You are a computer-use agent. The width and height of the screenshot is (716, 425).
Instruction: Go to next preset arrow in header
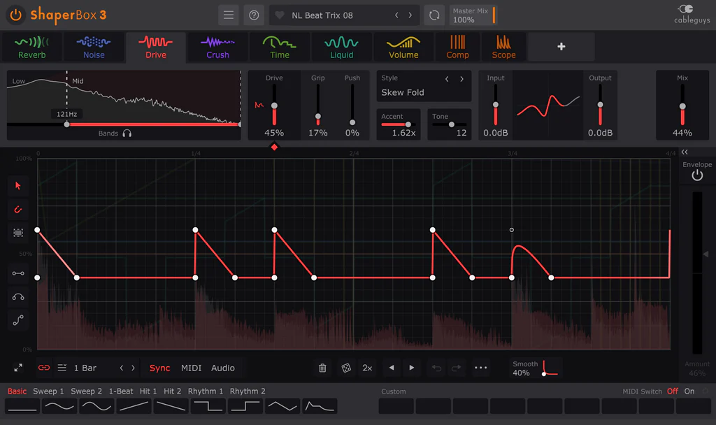(410, 15)
